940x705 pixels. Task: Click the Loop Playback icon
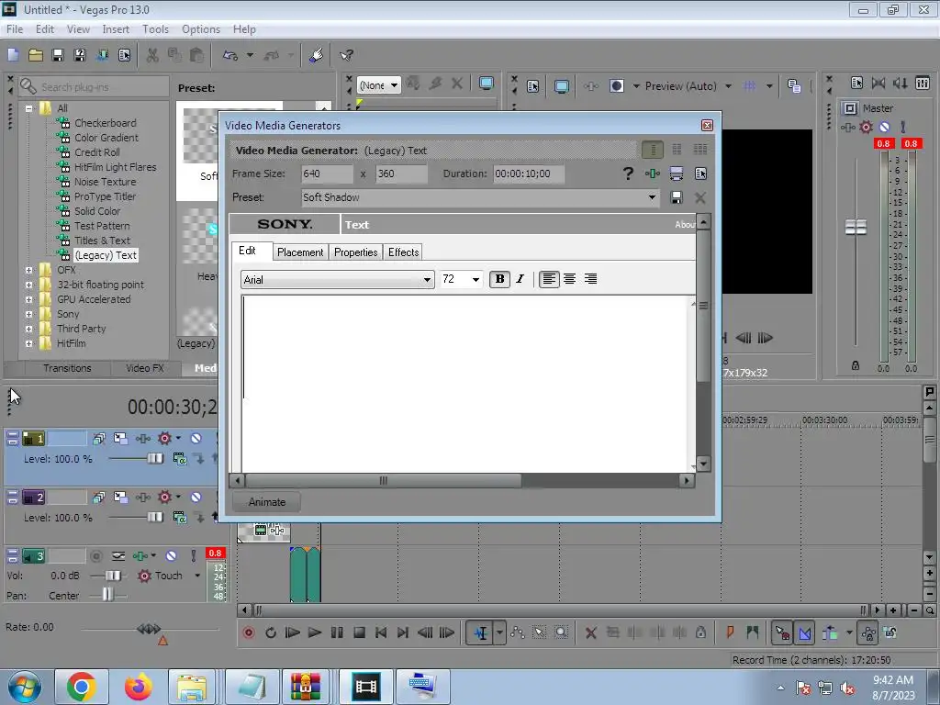click(271, 632)
